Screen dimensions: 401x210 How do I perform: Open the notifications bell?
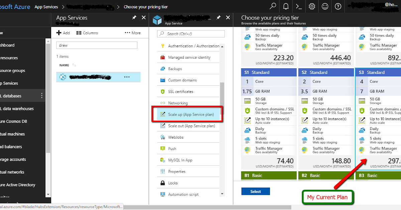tap(286, 6)
